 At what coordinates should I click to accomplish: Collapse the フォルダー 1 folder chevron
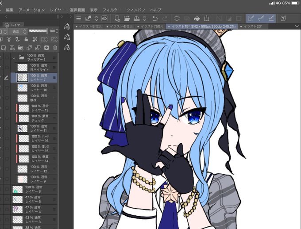tap(14, 57)
